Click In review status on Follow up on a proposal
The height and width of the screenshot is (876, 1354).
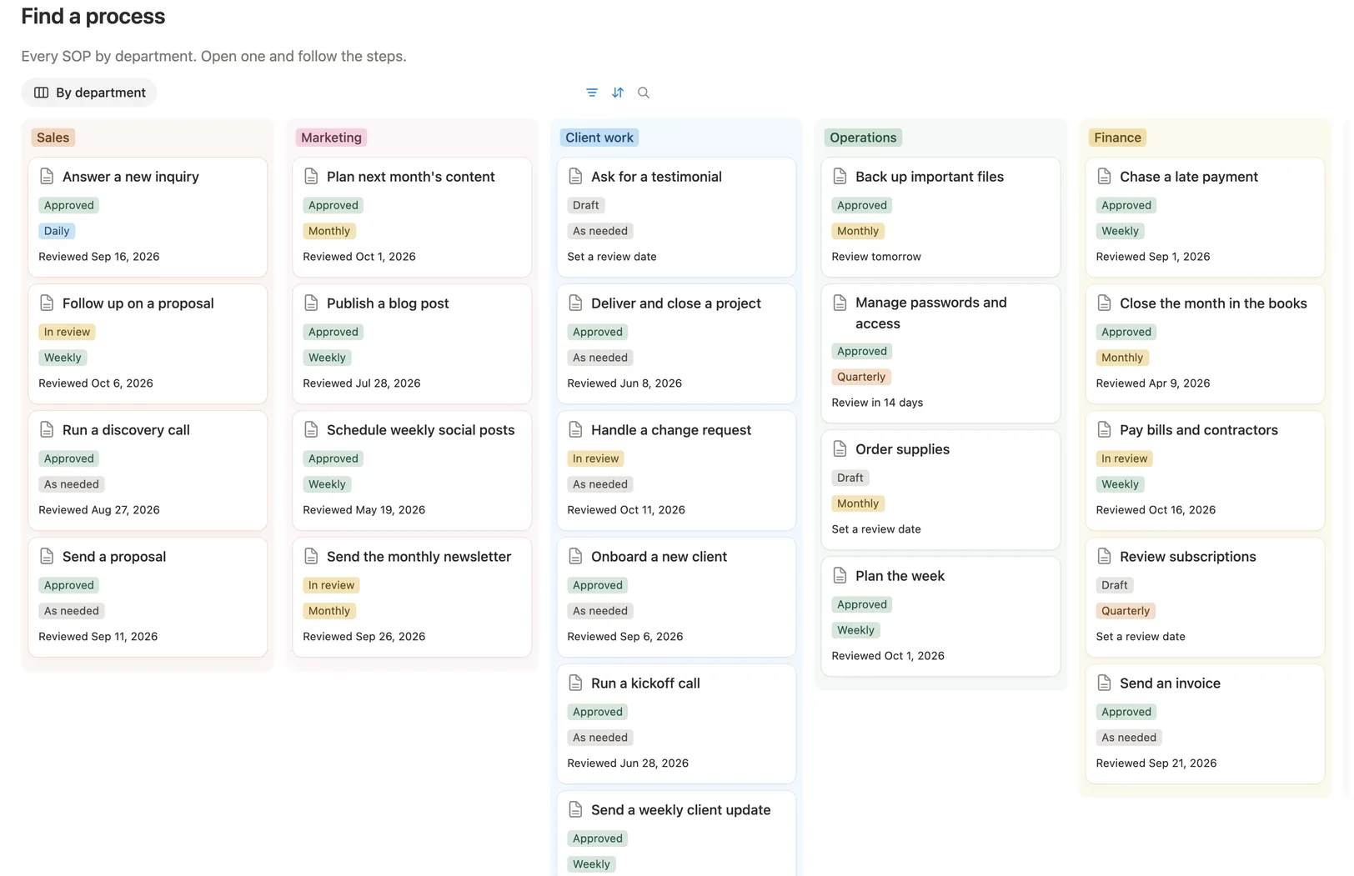(x=67, y=332)
